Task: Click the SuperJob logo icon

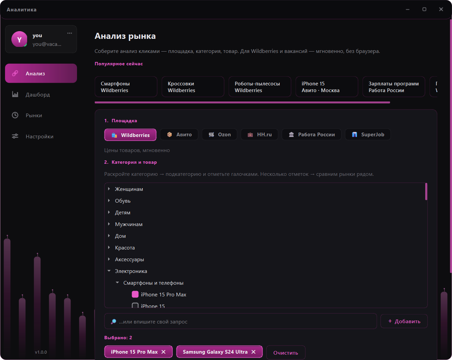Action: coord(355,135)
